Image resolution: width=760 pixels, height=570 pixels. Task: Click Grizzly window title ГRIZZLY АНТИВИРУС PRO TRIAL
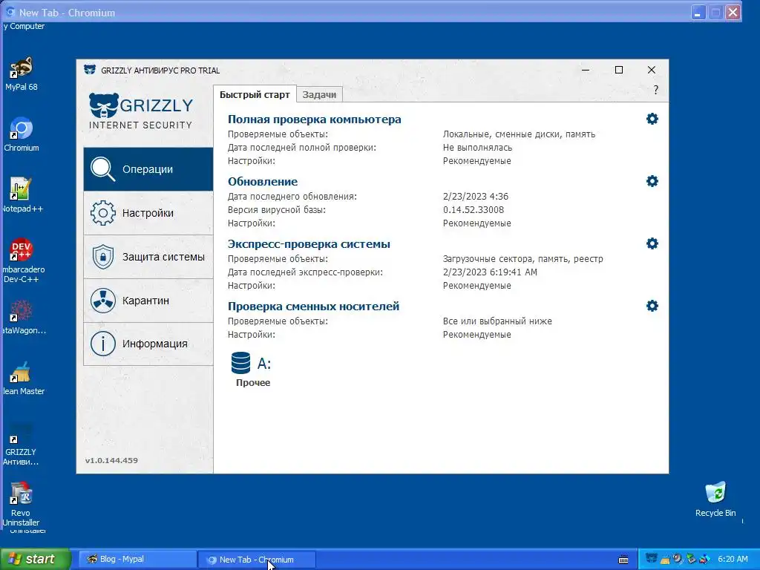(160, 71)
